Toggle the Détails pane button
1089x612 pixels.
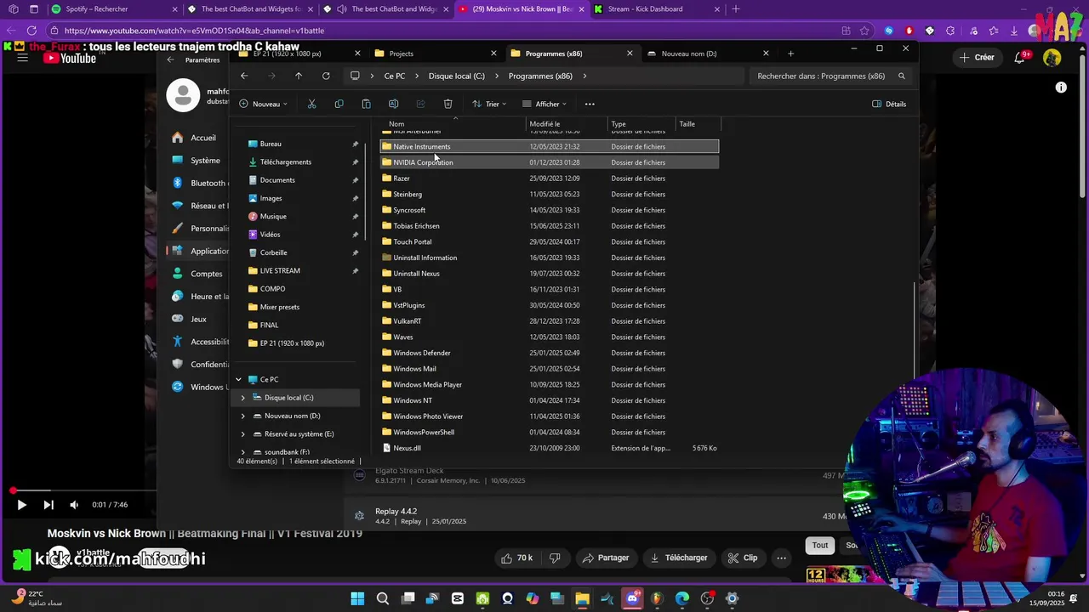889,104
